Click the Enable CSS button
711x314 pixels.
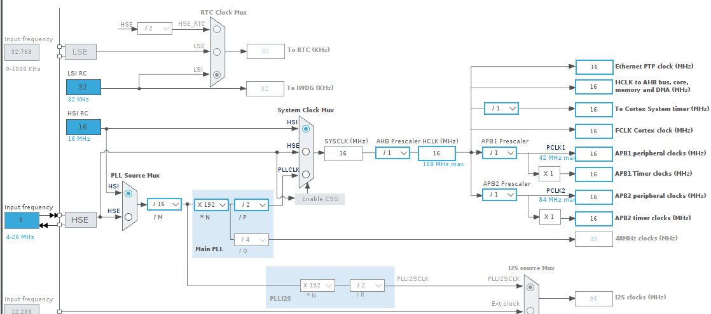(x=320, y=199)
